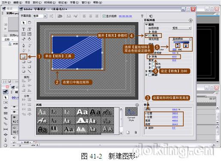Select the Delete Anchor Point tool
Screen dimensions: 221x162
pyautogui.click(x=24, y=50)
